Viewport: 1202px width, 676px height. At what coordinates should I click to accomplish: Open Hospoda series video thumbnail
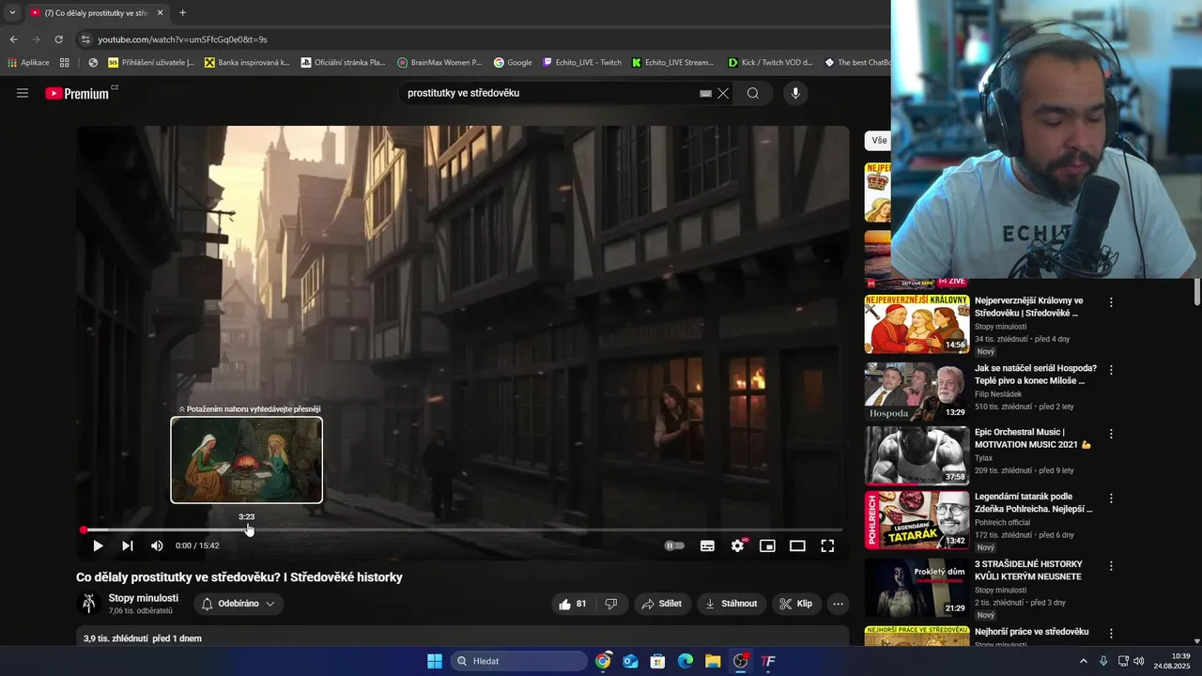[x=917, y=392]
